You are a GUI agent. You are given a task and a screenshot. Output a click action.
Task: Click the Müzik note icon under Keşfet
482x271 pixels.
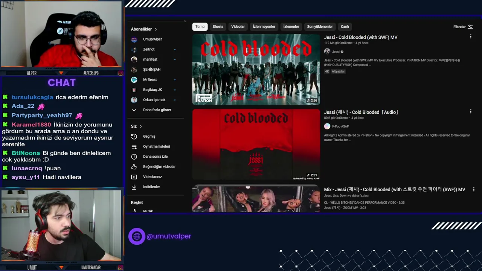coord(134,211)
